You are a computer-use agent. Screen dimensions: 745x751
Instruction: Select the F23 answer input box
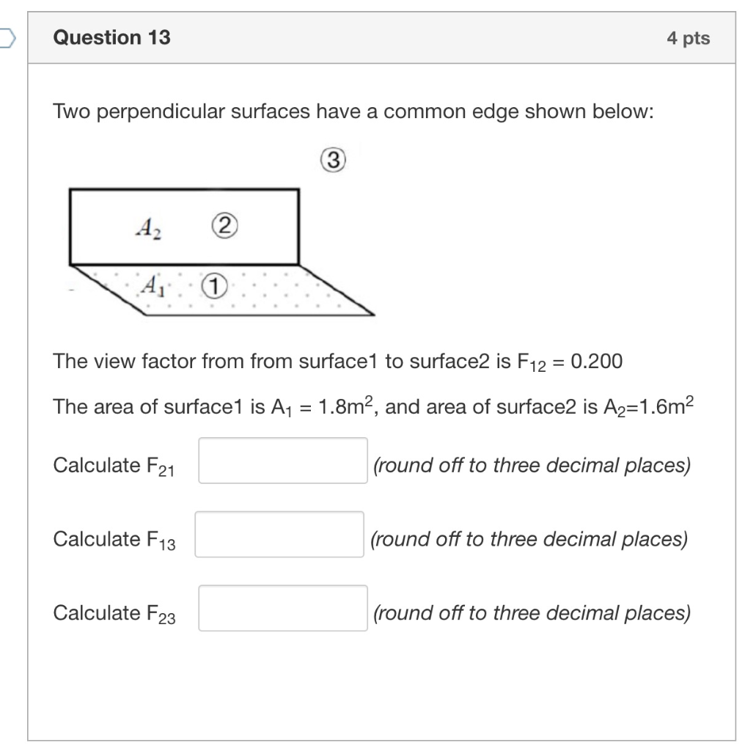click(x=282, y=609)
